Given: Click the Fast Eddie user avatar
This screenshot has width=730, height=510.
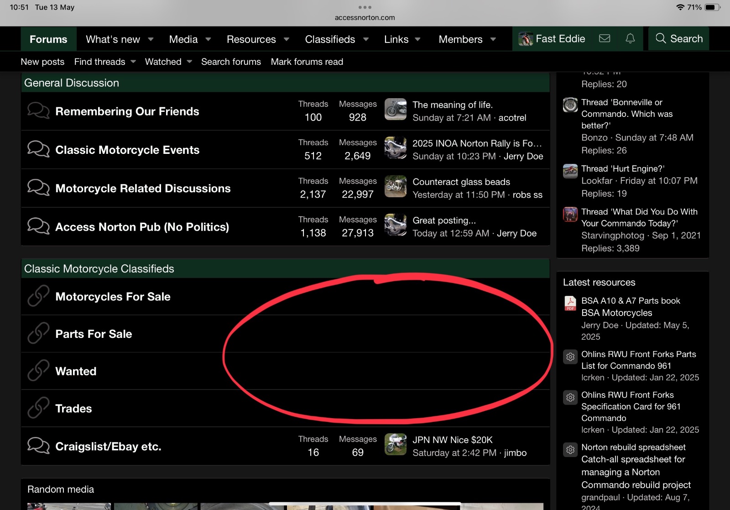Looking at the screenshot, I should tap(526, 39).
